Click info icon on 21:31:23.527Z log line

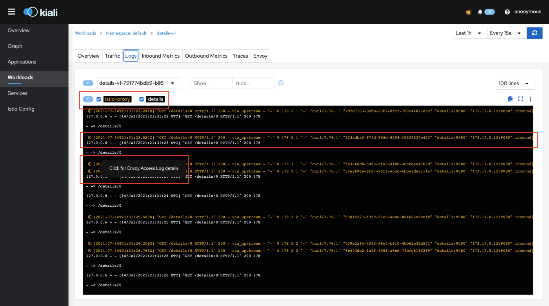pos(90,138)
